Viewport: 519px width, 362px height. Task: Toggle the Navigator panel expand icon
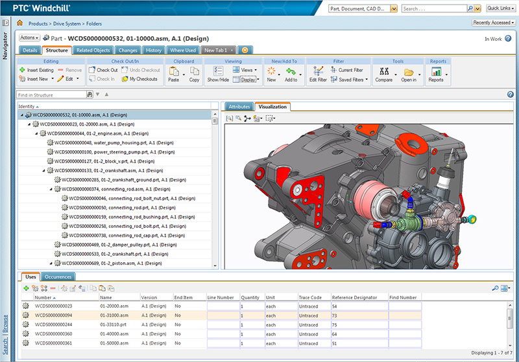[x=5, y=23]
